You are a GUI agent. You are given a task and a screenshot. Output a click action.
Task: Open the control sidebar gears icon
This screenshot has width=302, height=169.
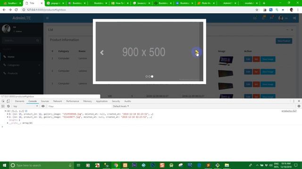coord(294,18)
